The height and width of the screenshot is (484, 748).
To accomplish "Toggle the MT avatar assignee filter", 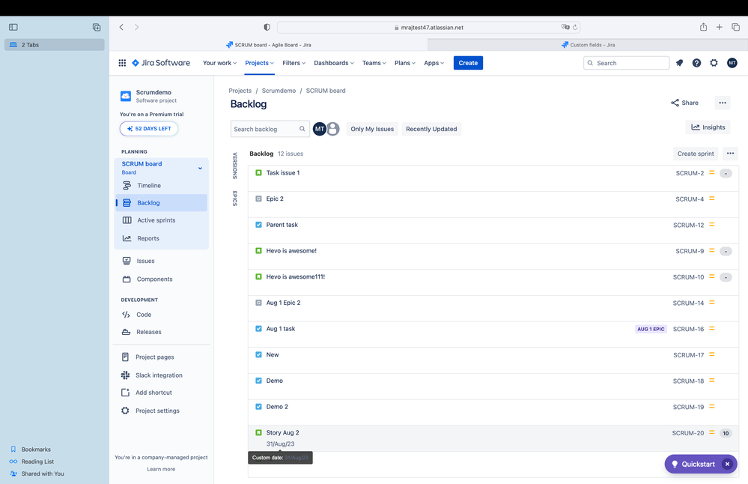I will coord(320,129).
